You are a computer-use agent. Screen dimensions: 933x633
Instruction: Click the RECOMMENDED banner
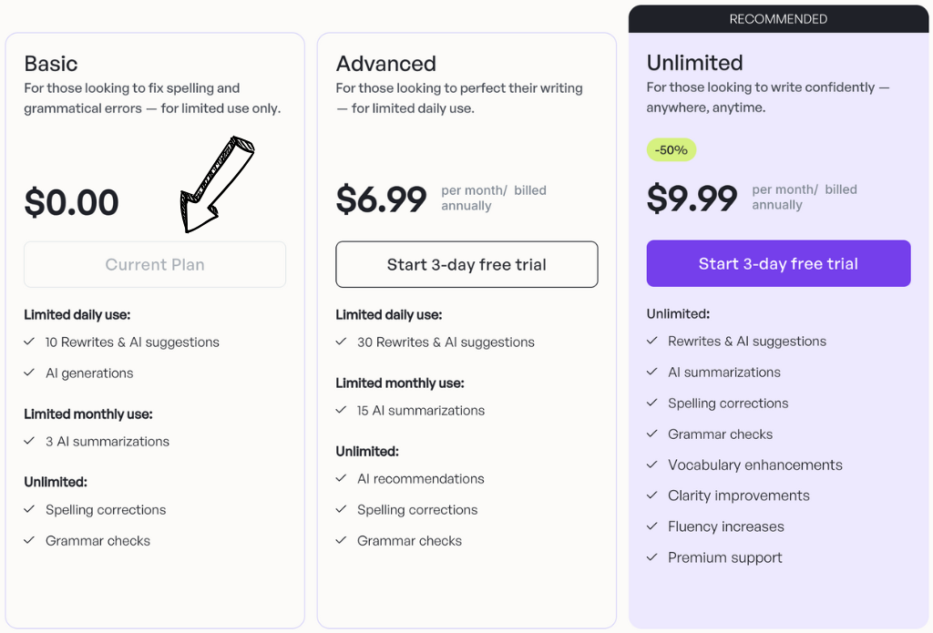(778, 18)
